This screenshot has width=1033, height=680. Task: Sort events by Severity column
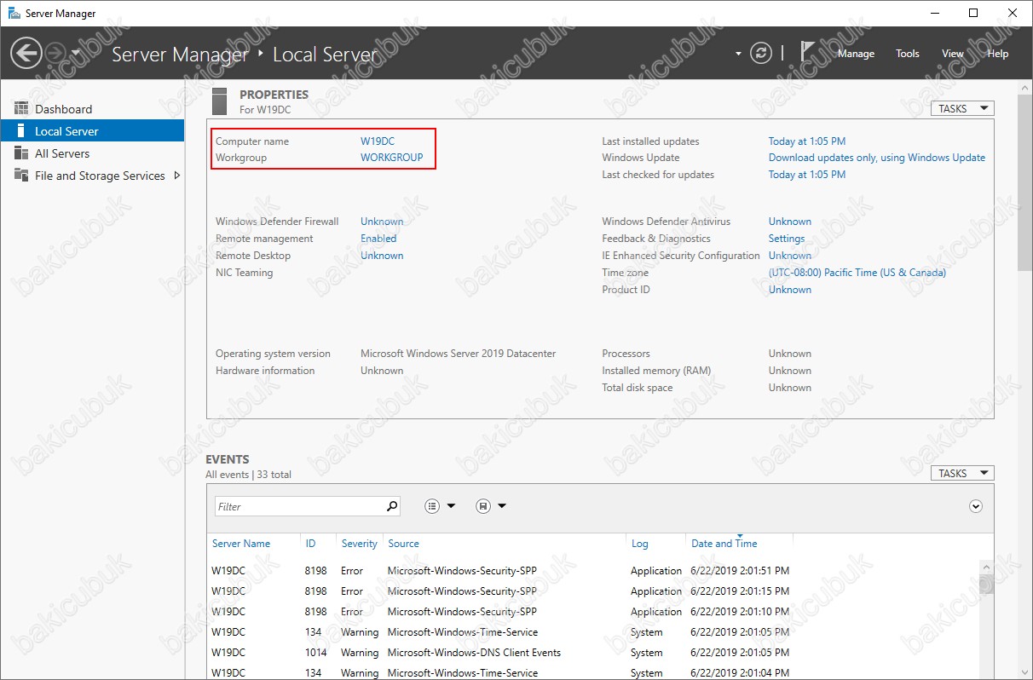(x=360, y=544)
